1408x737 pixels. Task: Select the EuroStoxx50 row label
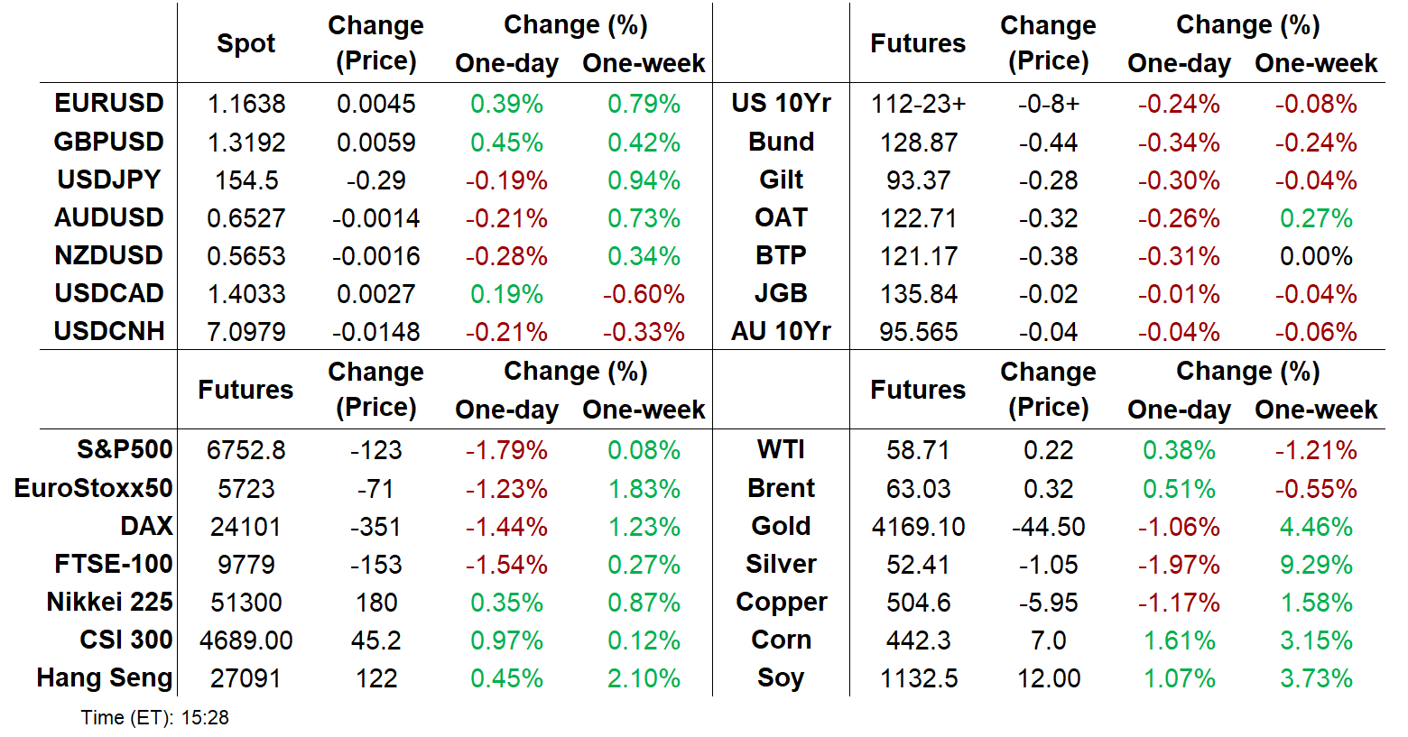click(x=94, y=489)
